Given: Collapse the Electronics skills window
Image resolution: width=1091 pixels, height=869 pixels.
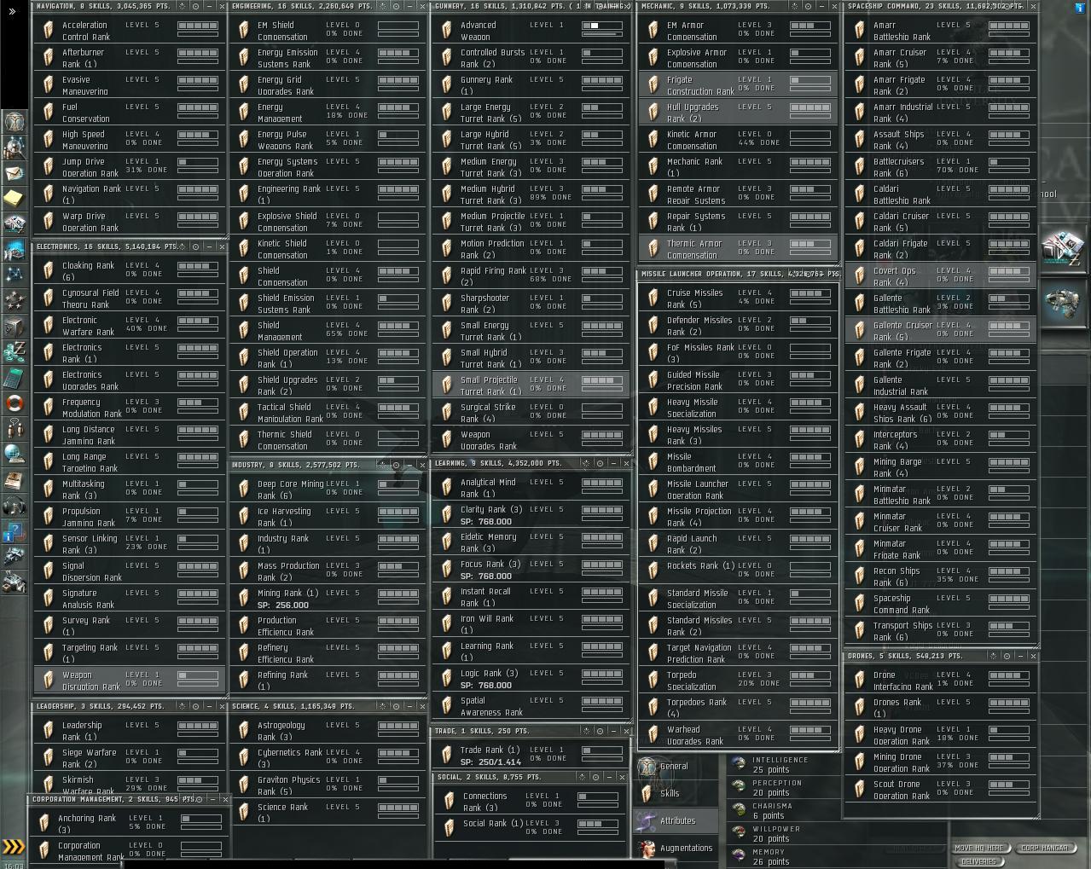Looking at the screenshot, I should coord(209,246).
